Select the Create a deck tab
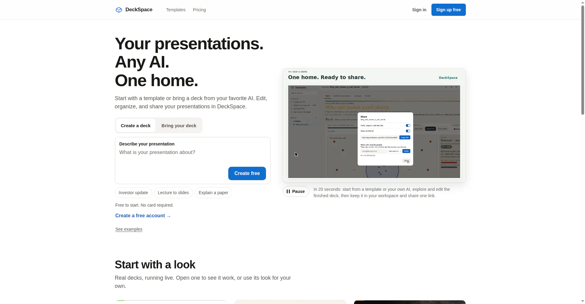Viewport: 585px width, 304px height. [x=136, y=126]
